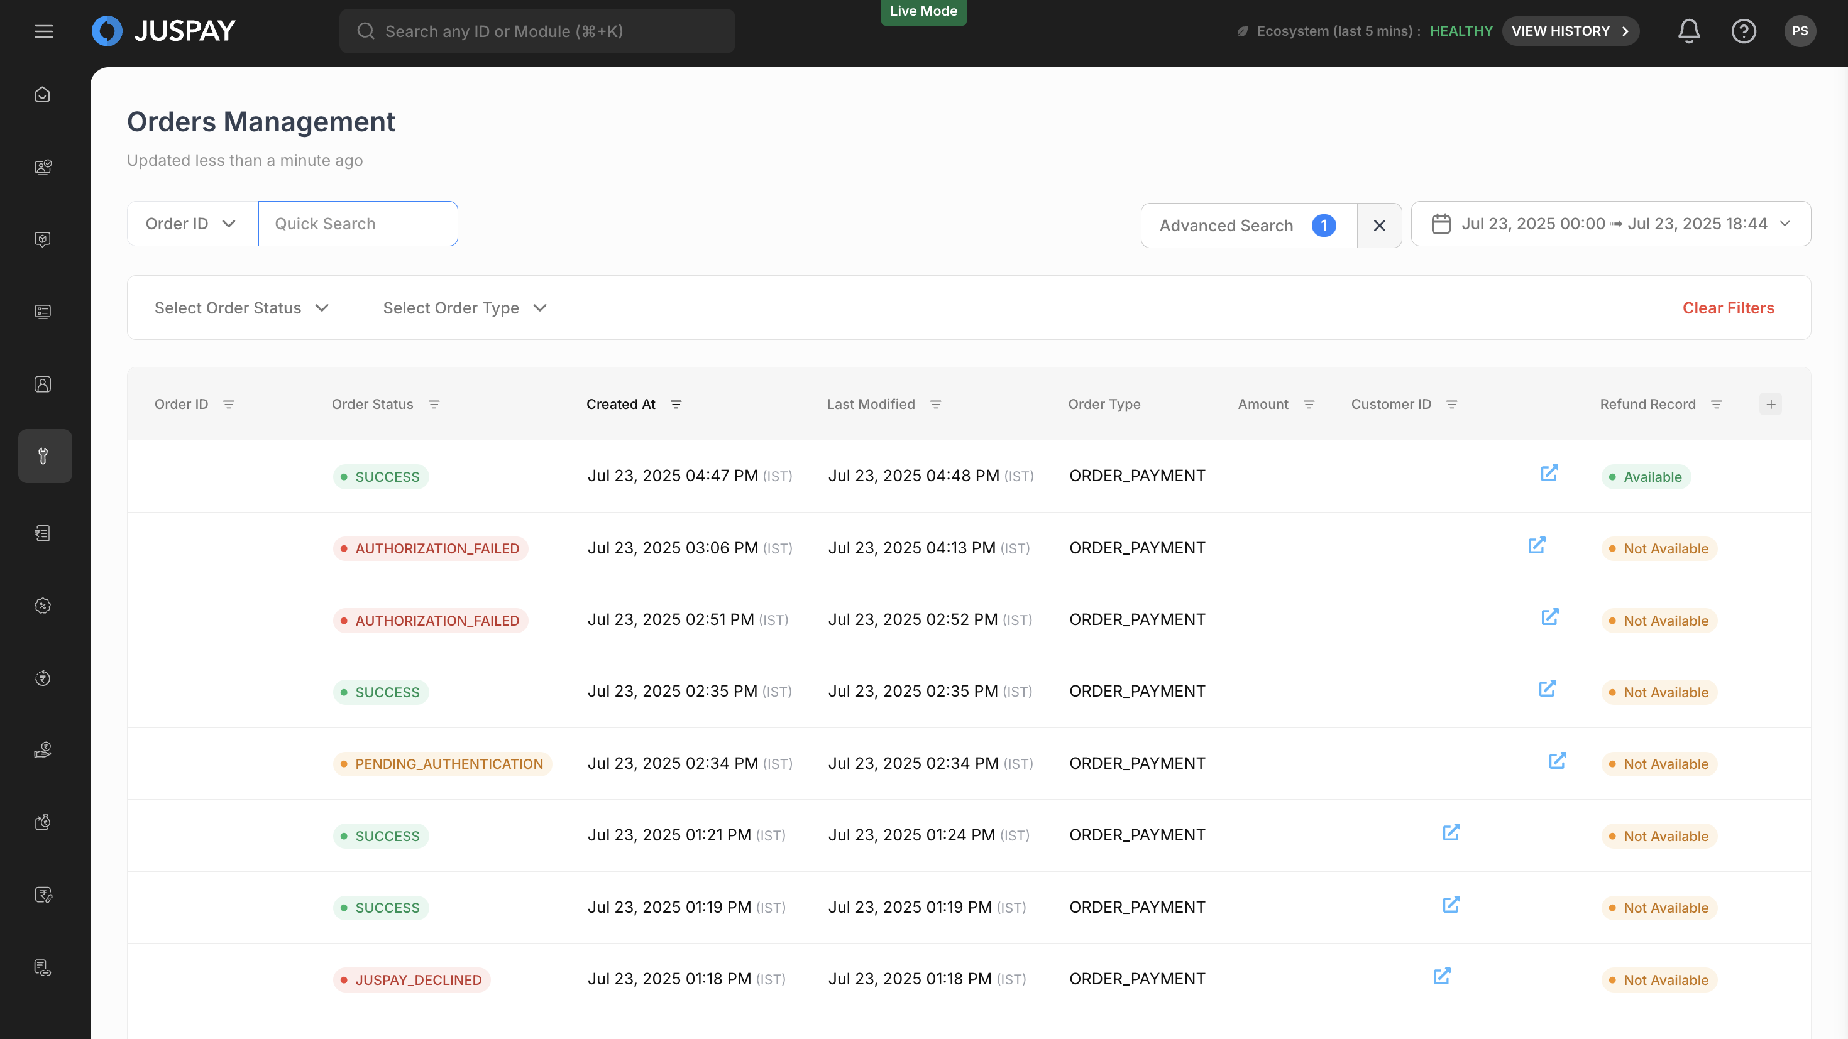Viewport: 1848px width, 1039px height.
Task: Click the Order ID column filter icon
Action: (x=228, y=405)
